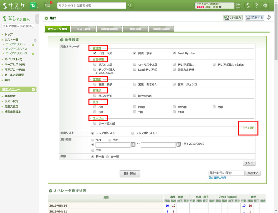This screenshot has height=213, width=278.
Task: Click the すべて選択 link
Action: tap(249, 128)
